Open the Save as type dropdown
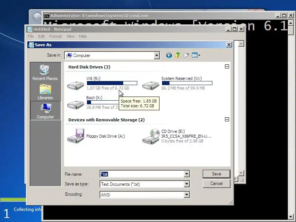296x222 pixels. pyautogui.click(x=187, y=184)
